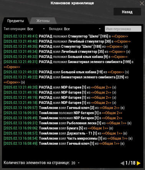Image resolution: width=145 pixels, height=170 pixels.
Task: Select log entry Биоматериал зеленого симбионта [199]
Action: coord(69,64)
